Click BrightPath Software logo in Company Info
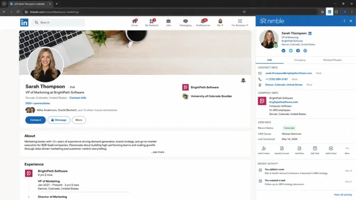Viewport: 356px width, 200px height. click(262, 101)
